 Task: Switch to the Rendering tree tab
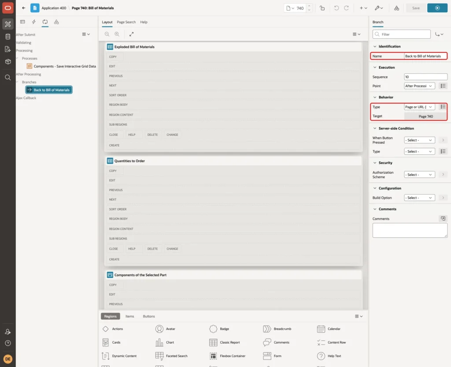(22, 22)
